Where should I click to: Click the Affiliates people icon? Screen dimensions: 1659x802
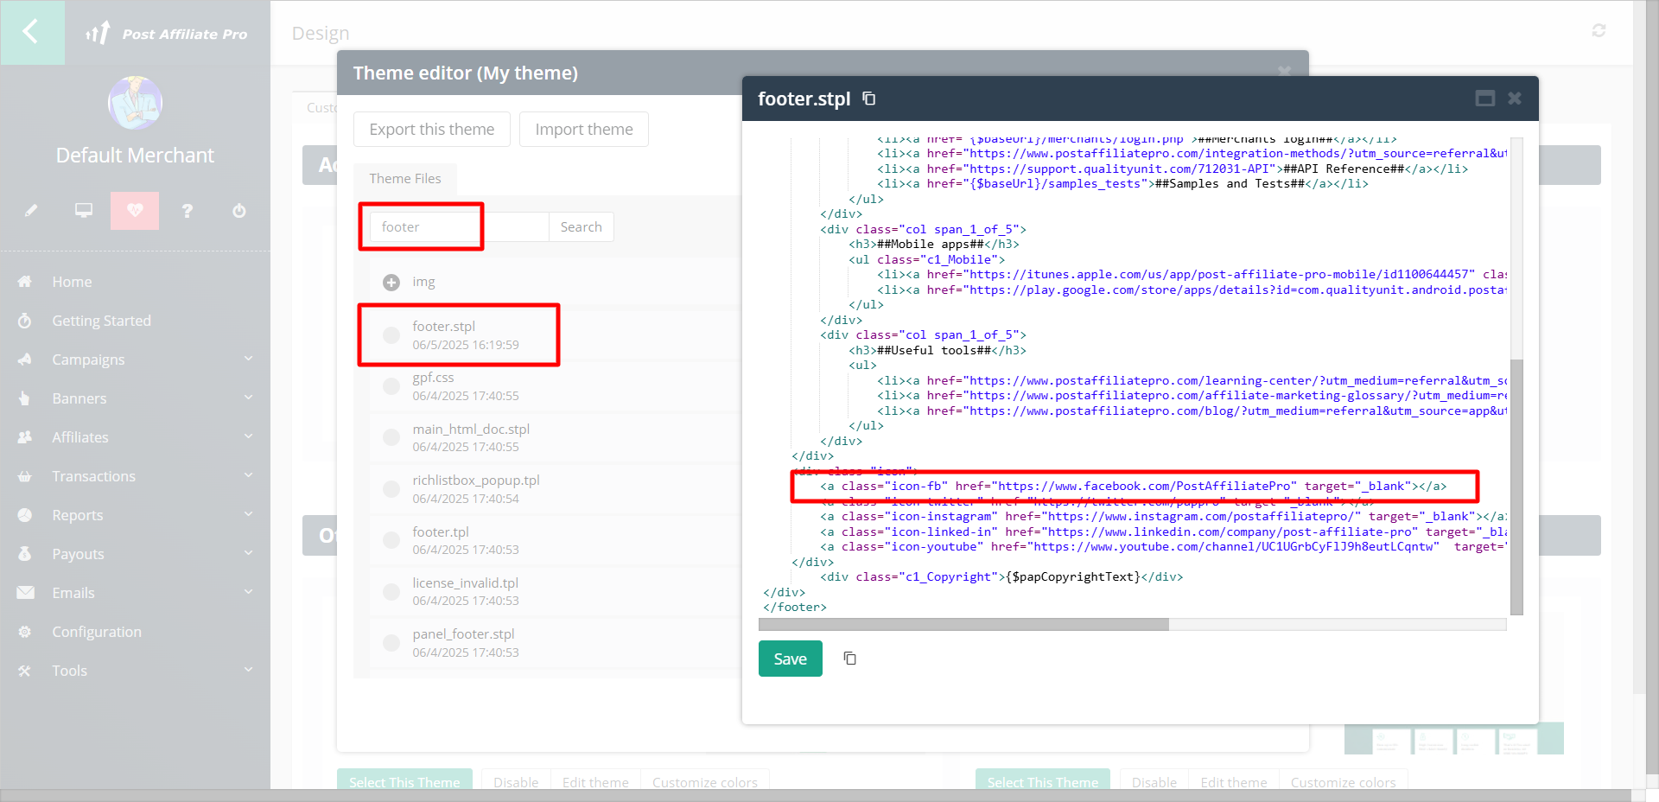pos(25,437)
